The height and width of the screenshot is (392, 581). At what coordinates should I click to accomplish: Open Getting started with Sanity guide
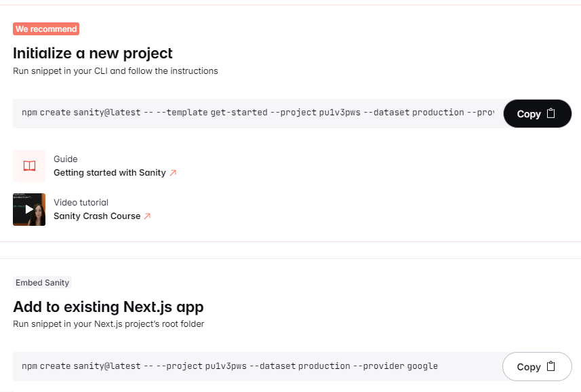click(x=110, y=173)
